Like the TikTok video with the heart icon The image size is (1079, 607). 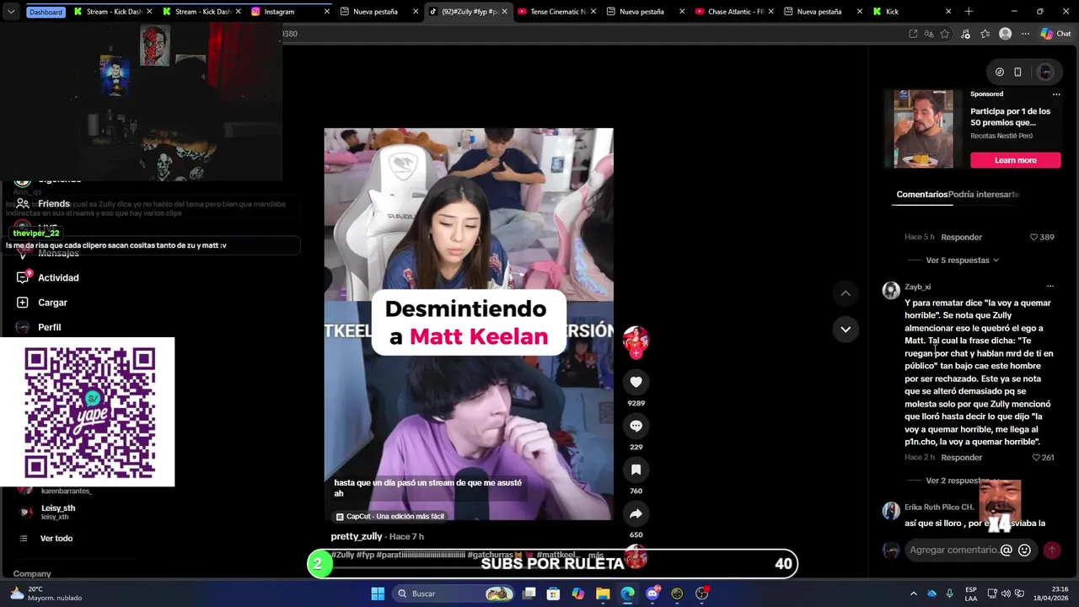pos(636,382)
